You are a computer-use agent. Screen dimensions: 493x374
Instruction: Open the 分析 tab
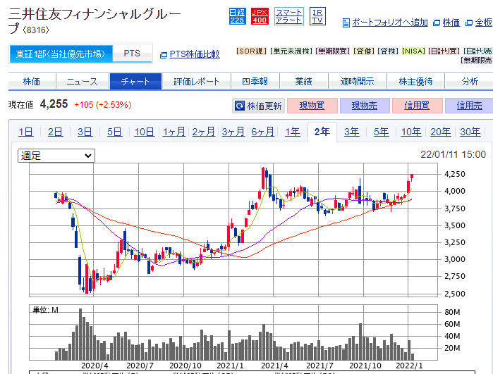470,81
